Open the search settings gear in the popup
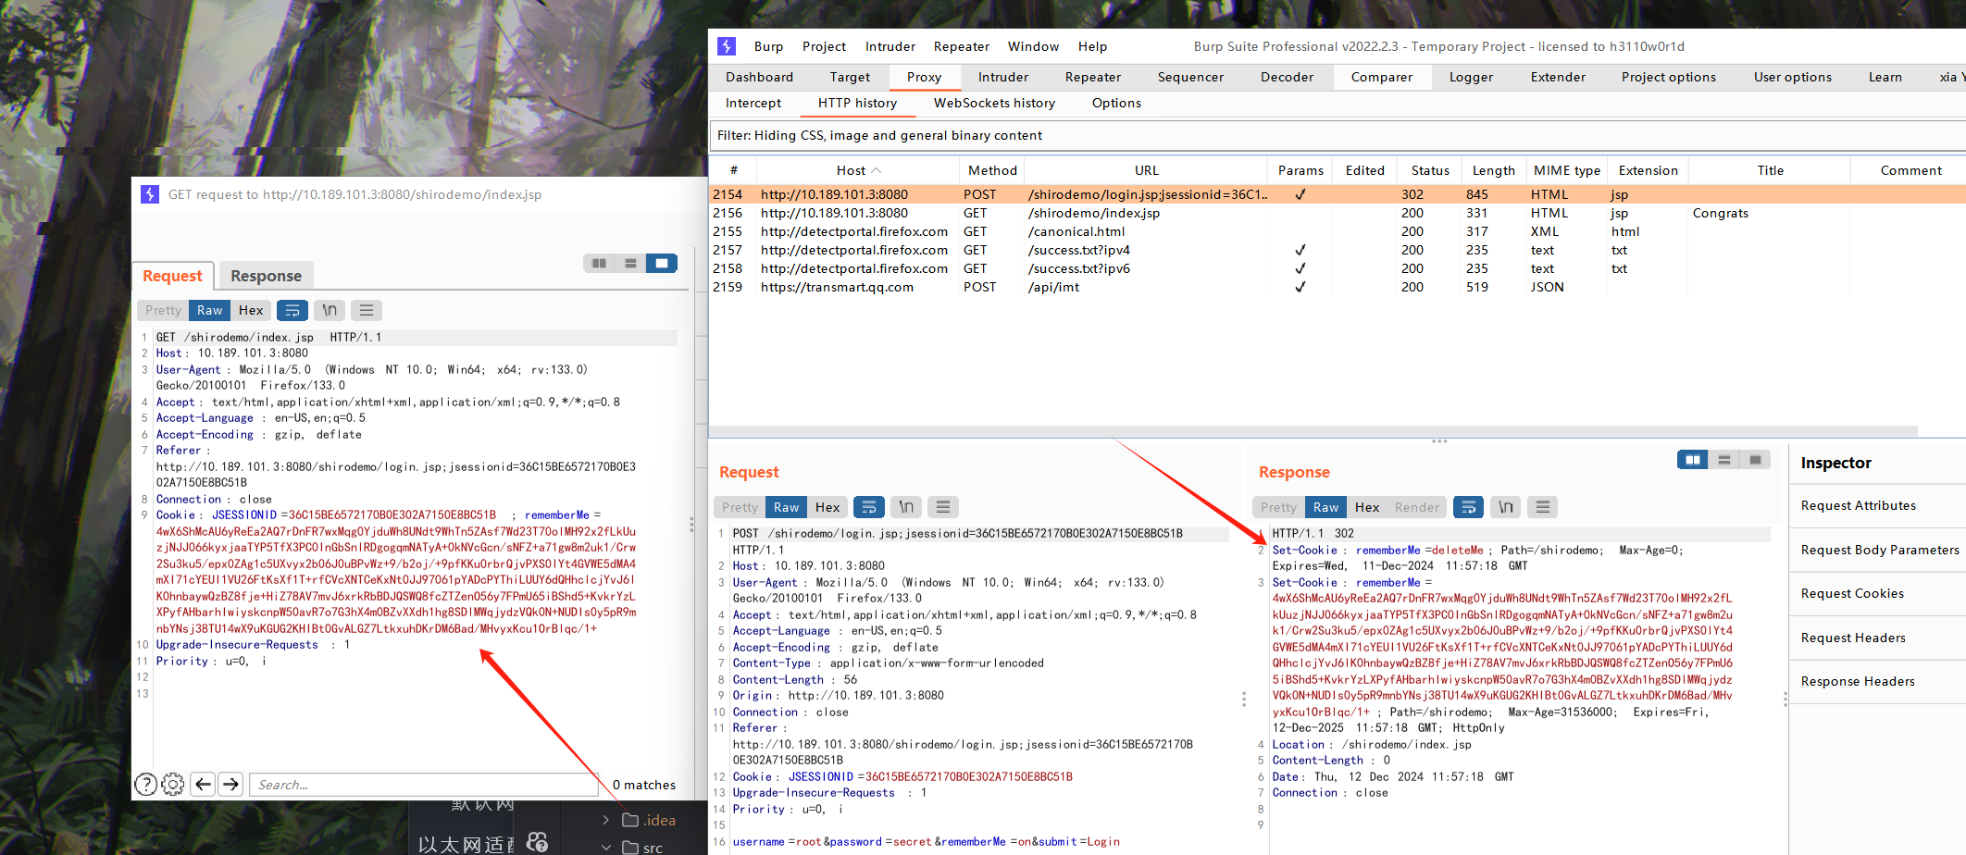The height and width of the screenshot is (855, 1966). tap(173, 785)
